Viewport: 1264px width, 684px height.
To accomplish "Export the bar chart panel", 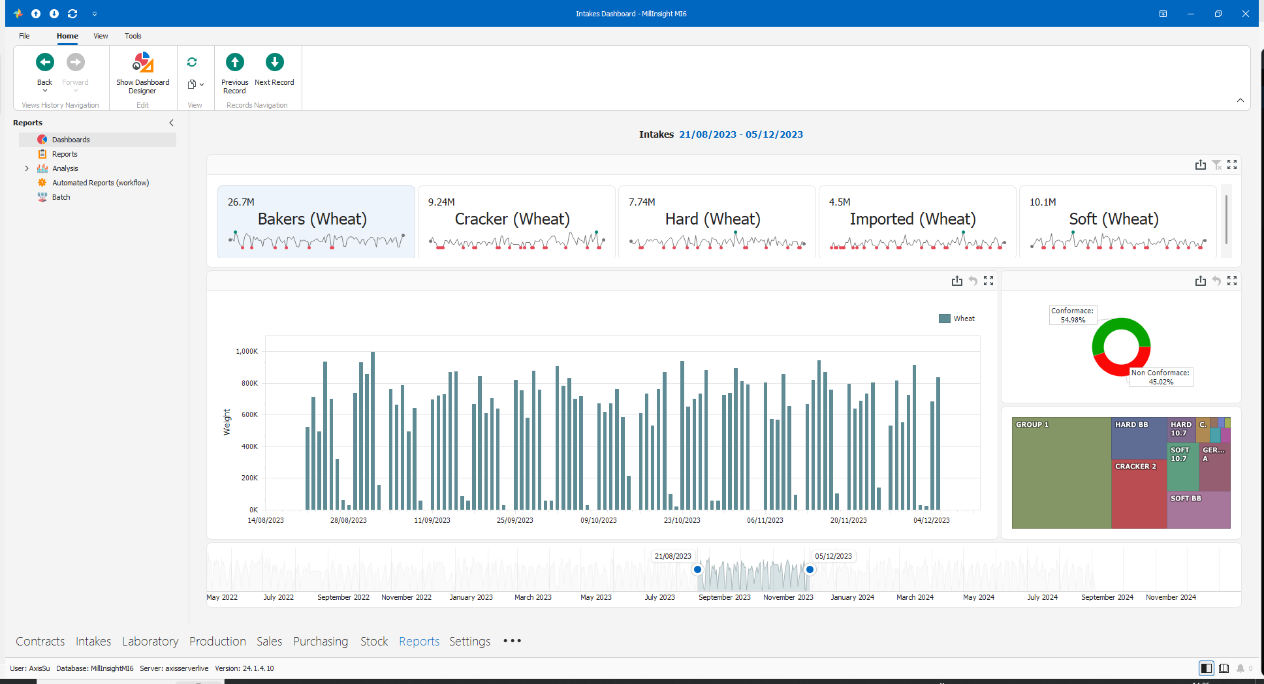I will click(x=957, y=281).
